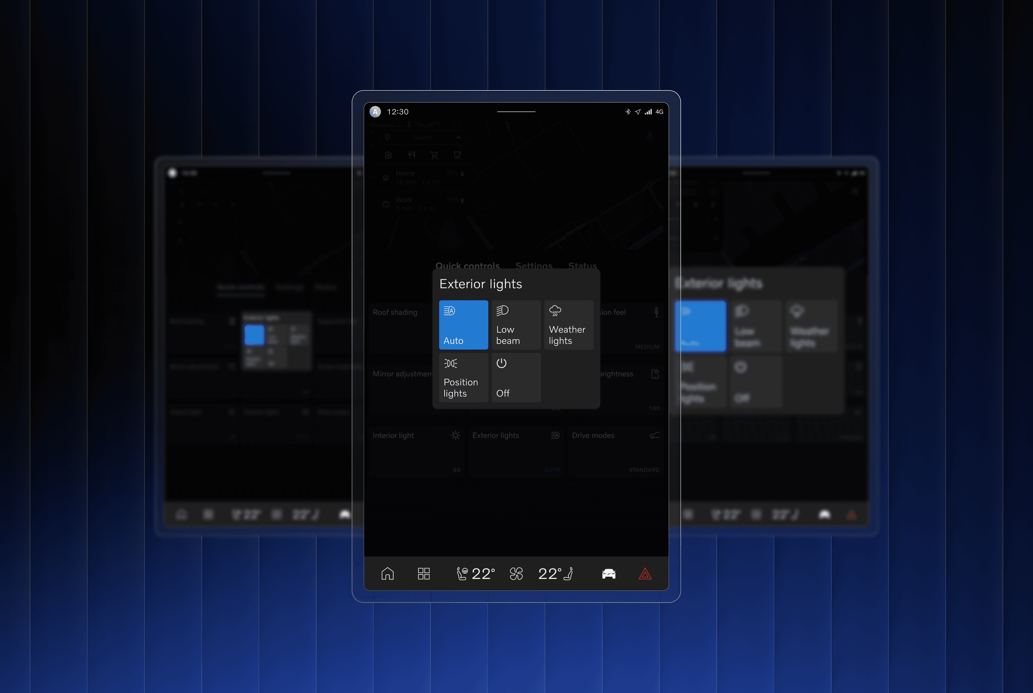Switch to Settings tab
The image size is (1033, 693).
tap(534, 265)
